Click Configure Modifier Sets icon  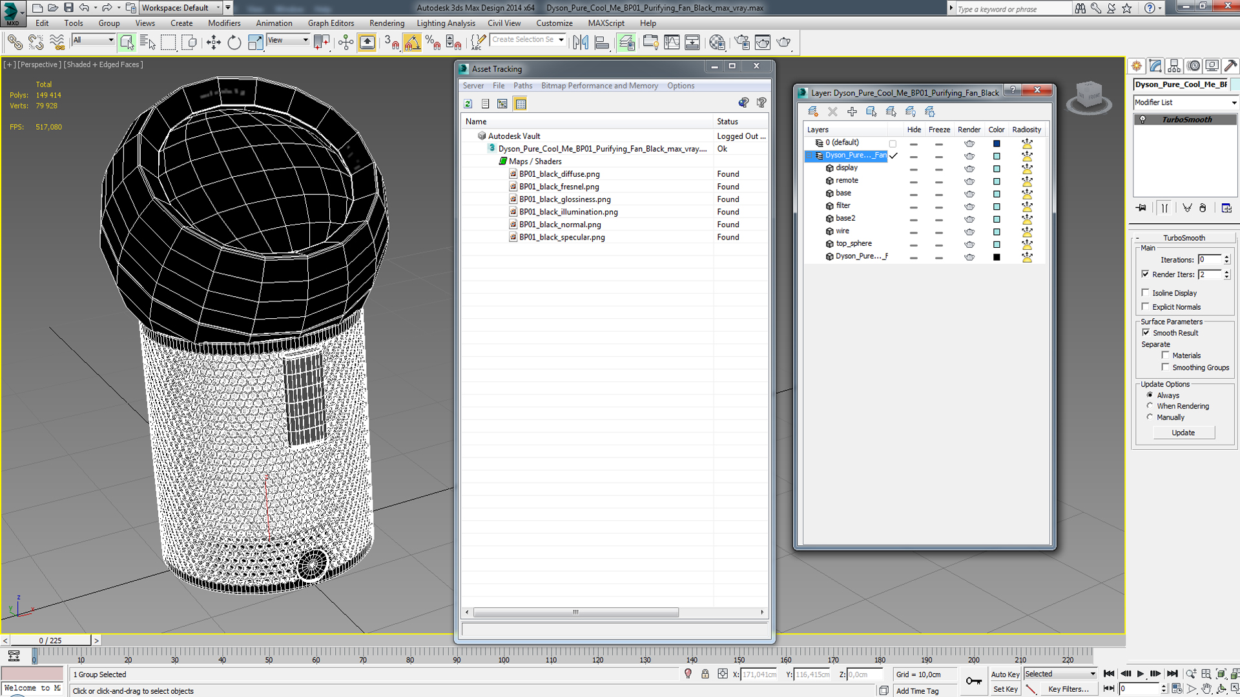tap(1226, 208)
